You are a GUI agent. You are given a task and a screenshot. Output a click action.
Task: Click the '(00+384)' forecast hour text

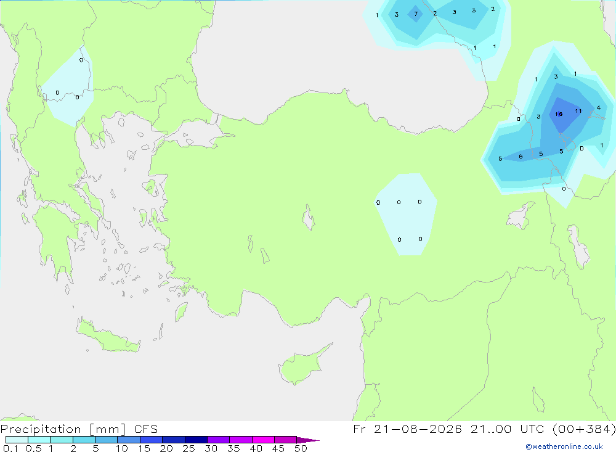click(x=584, y=429)
